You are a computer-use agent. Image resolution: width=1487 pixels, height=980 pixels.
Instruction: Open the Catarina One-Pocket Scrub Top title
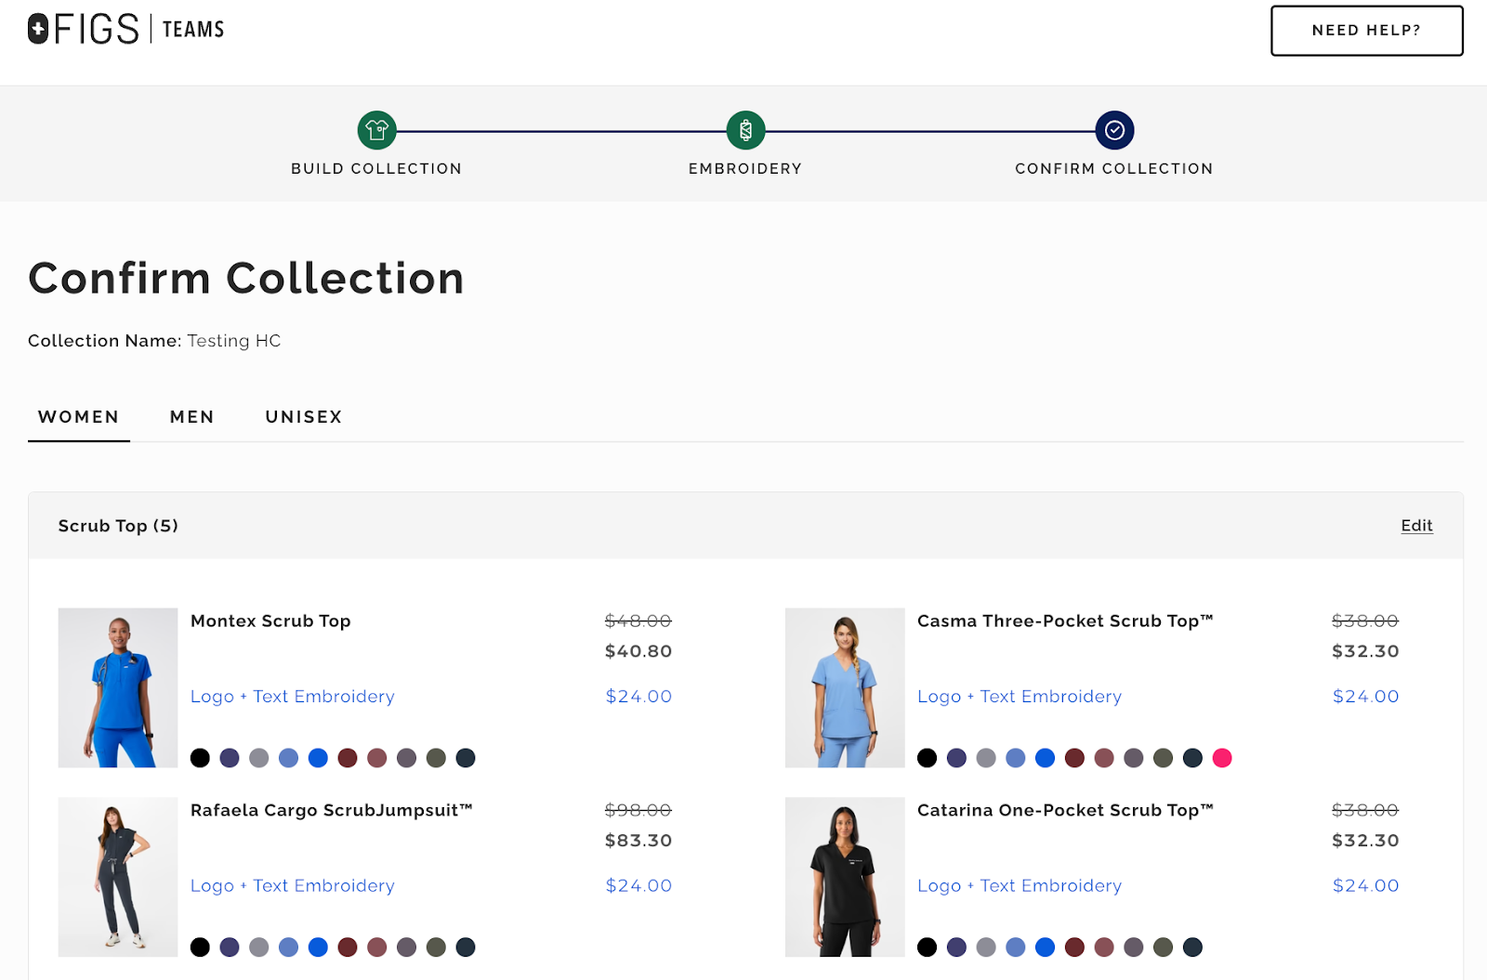(1065, 810)
